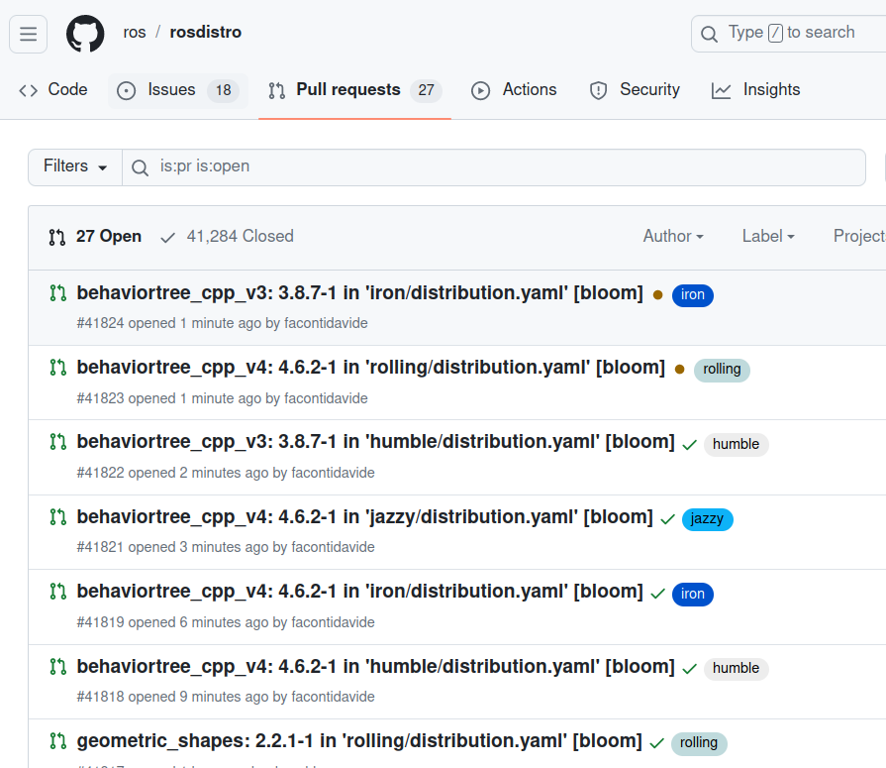The width and height of the screenshot is (886, 768).
Task: Open PR behaviortree_cpp_v3 3.8.7-1 in humble
Action: coord(376,442)
